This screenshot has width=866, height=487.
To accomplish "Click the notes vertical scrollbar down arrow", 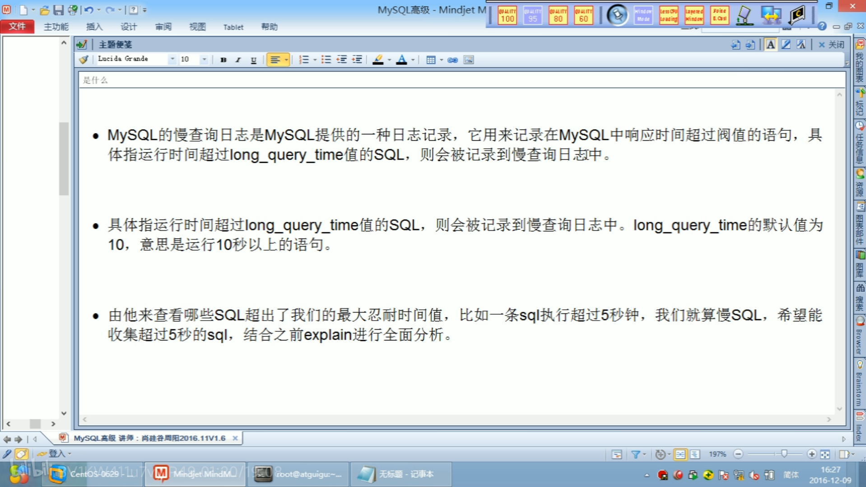I will 839,409.
